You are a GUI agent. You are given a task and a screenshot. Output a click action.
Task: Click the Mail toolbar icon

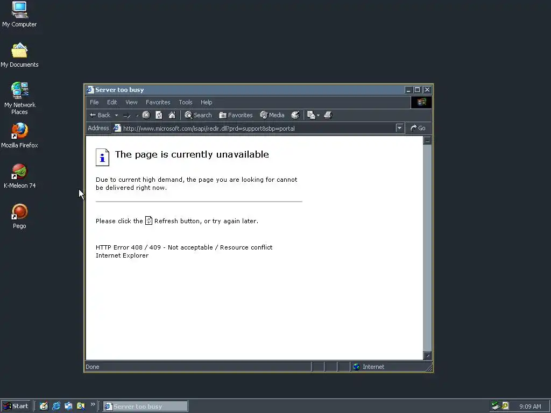tap(311, 115)
